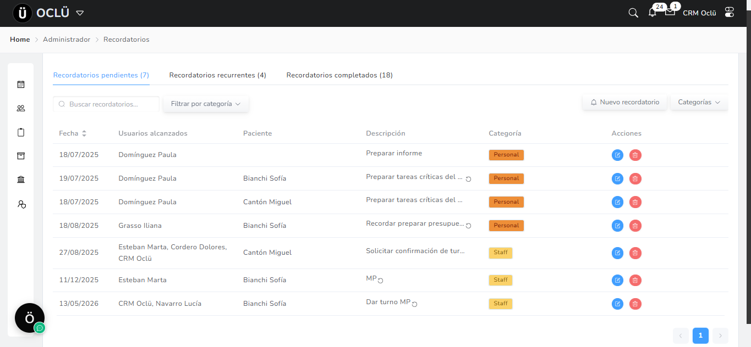This screenshot has width=751, height=347.
Task: Delete the Domínguez Paula / Cantón Miguel reminder
Action: click(x=635, y=203)
